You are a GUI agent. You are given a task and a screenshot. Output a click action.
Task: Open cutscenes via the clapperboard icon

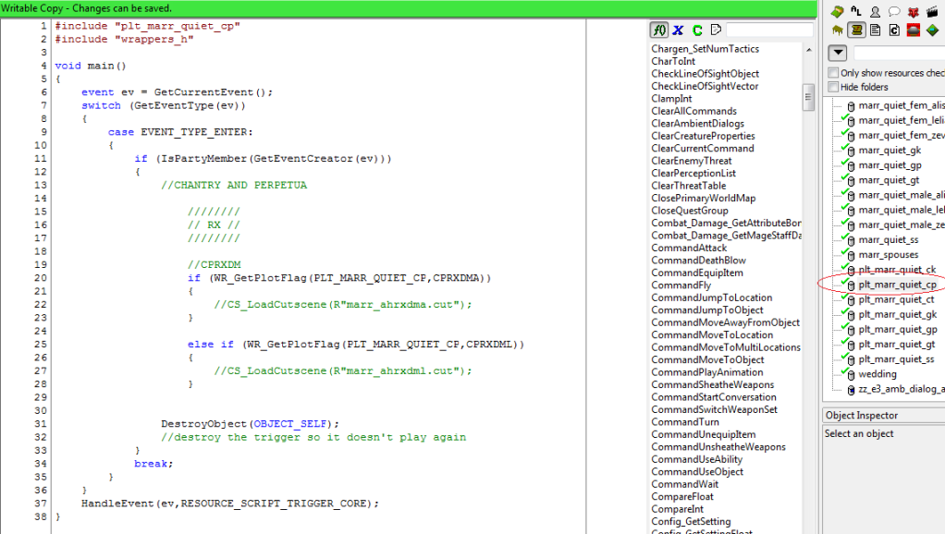click(x=931, y=12)
